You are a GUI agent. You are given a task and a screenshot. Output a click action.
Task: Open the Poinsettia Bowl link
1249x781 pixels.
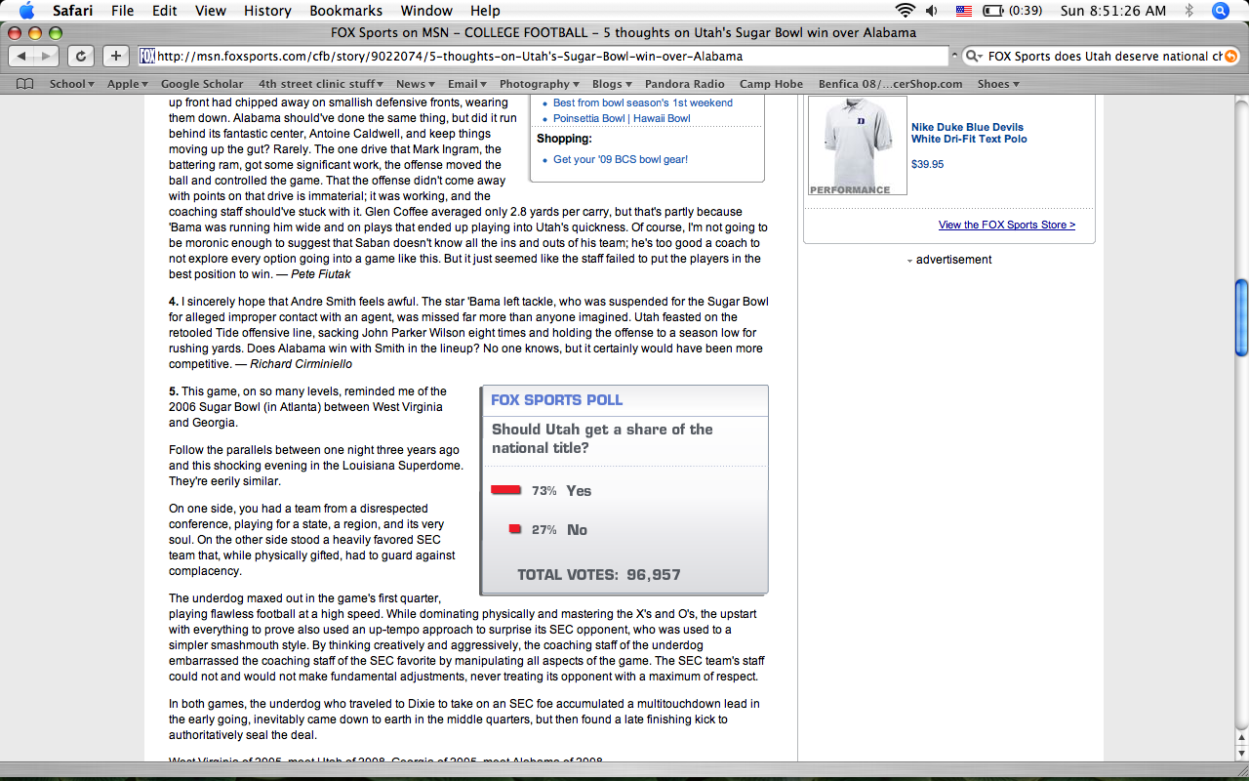pyautogui.click(x=589, y=118)
